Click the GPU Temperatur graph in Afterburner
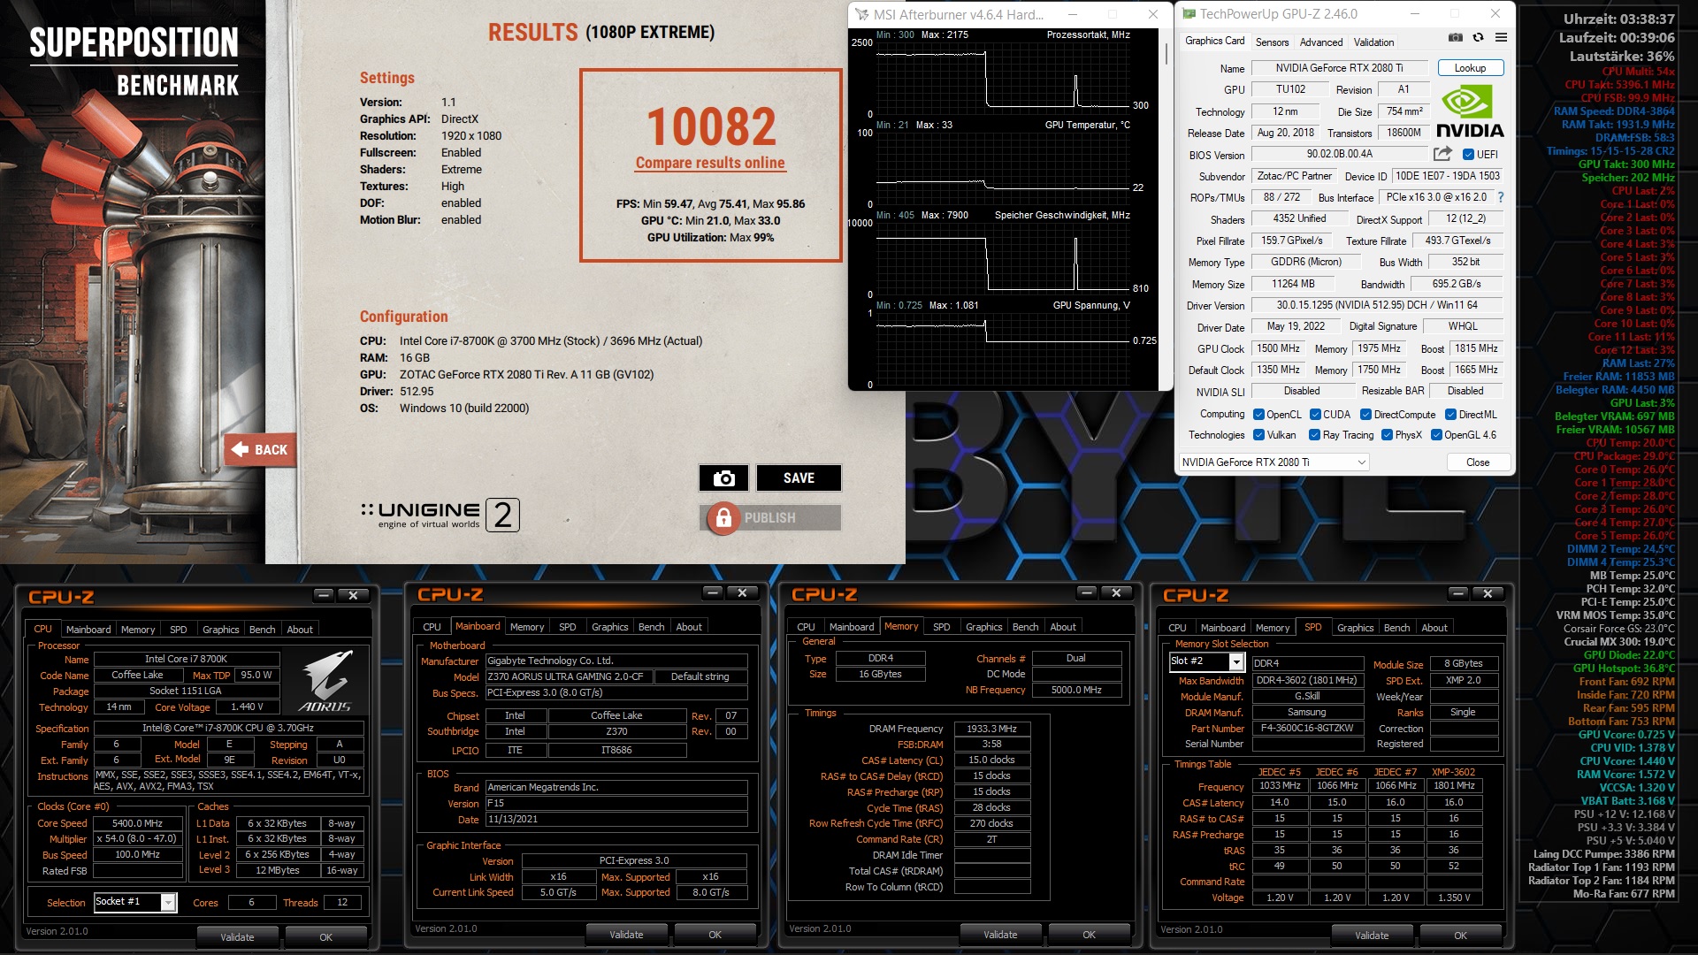The image size is (1698, 955). click(1003, 166)
